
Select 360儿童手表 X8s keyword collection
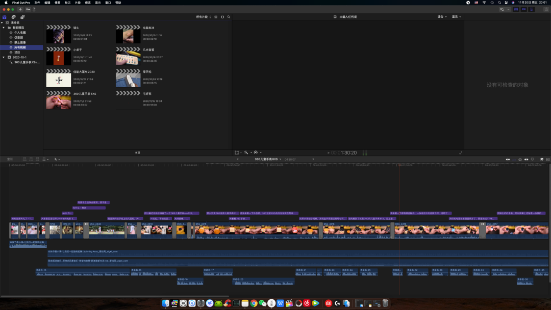(x=24, y=62)
